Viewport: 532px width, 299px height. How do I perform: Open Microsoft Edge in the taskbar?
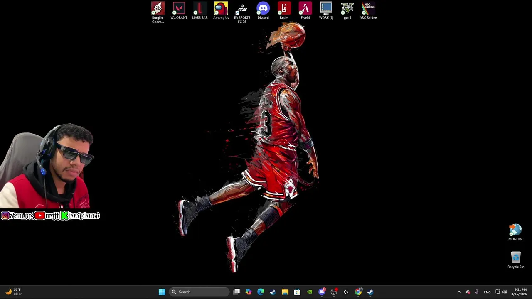(261, 292)
